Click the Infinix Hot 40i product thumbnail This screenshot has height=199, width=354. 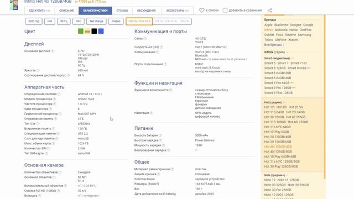[x=14, y=5]
